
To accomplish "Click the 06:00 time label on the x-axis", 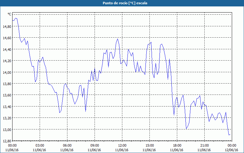I will 67,146.
